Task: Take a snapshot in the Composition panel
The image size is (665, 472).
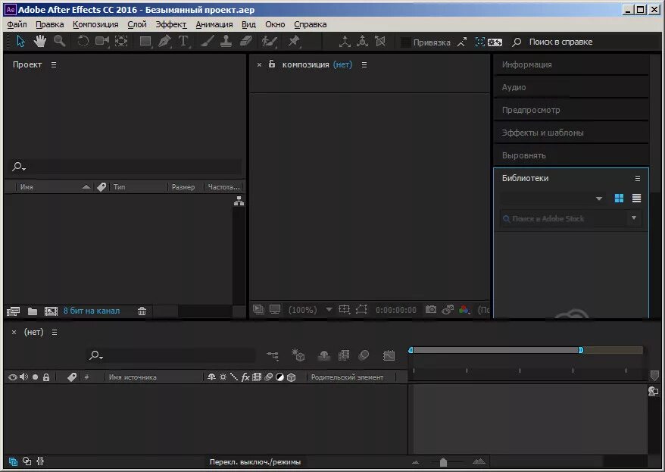Action: [x=430, y=310]
